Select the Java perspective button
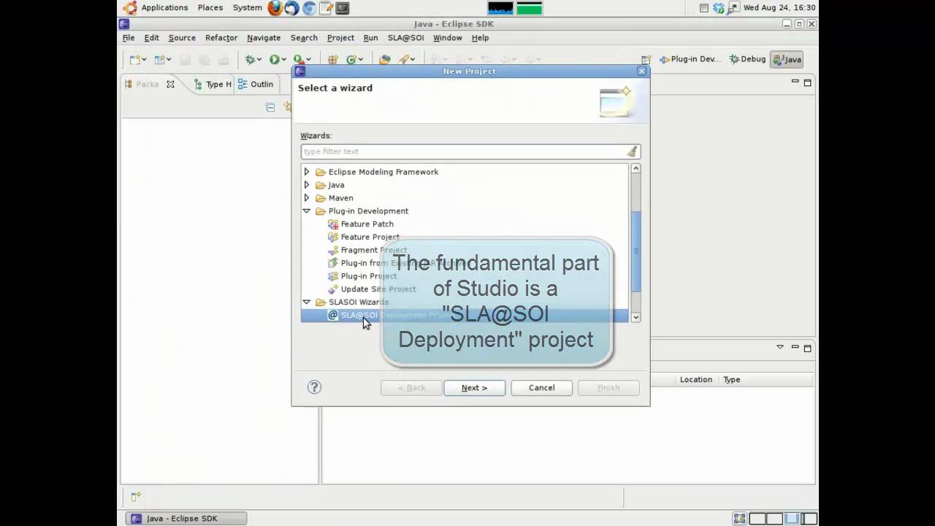 tap(787, 59)
